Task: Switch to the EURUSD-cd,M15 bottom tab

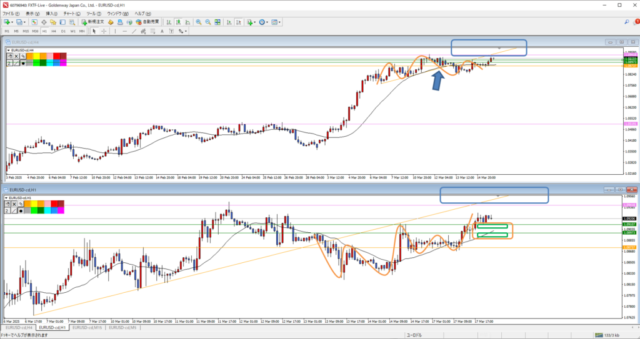Action: 87,328
